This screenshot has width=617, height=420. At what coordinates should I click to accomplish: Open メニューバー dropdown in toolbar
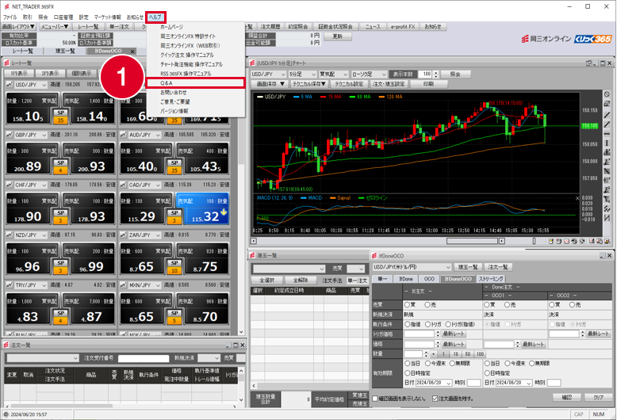(55, 27)
